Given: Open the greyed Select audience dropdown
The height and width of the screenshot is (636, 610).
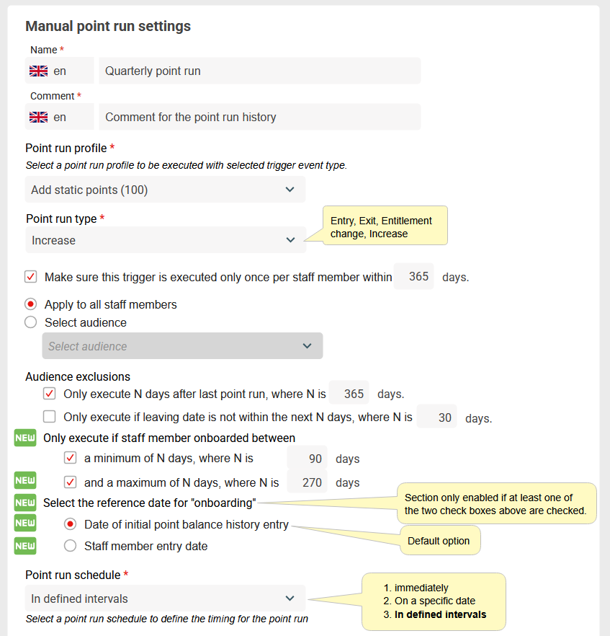Looking at the screenshot, I should pyautogui.click(x=182, y=346).
